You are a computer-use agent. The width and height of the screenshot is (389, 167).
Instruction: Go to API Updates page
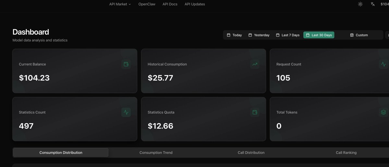pyautogui.click(x=195, y=4)
